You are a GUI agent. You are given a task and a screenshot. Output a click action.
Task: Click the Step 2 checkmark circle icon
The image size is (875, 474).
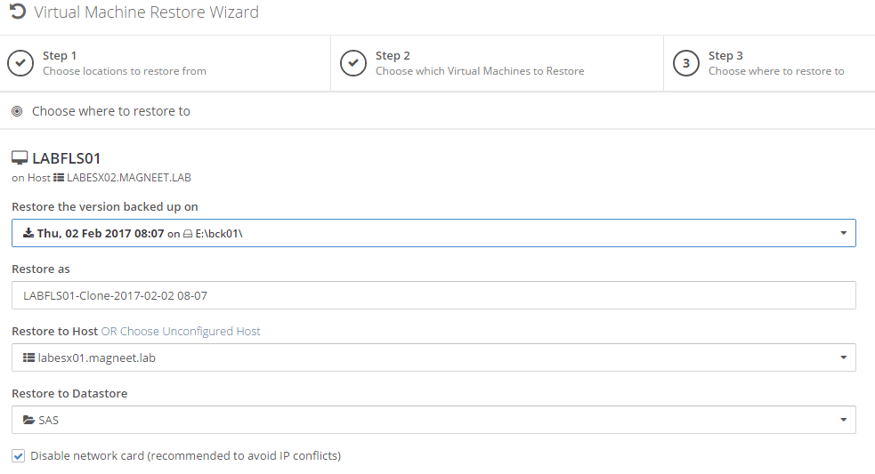click(x=353, y=64)
